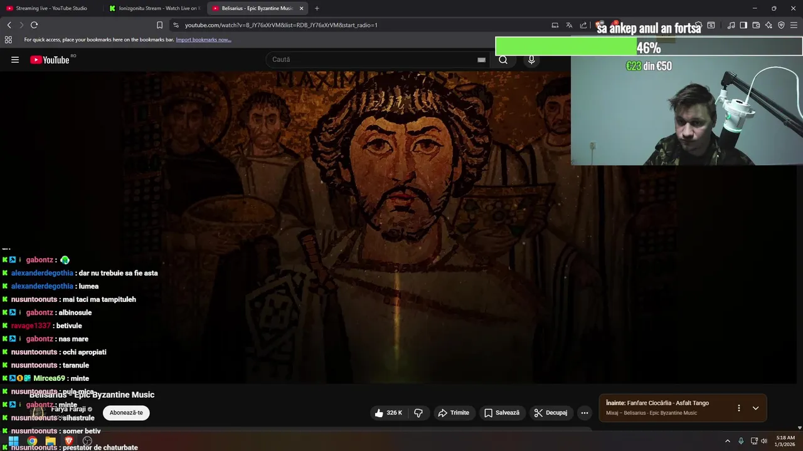The width and height of the screenshot is (803, 451).
Task: Share video using Trimite button
Action: tap(454, 413)
